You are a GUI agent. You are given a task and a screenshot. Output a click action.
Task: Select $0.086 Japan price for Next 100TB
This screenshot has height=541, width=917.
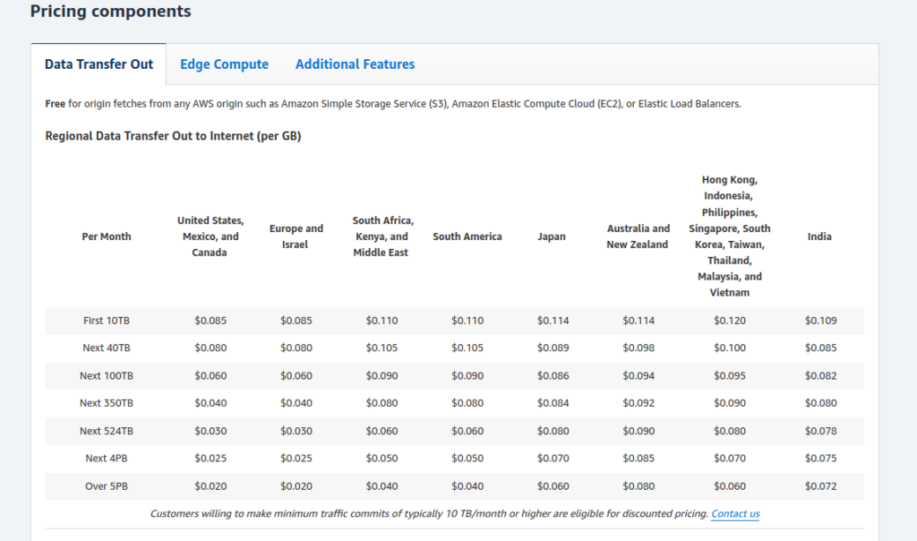pyautogui.click(x=553, y=375)
